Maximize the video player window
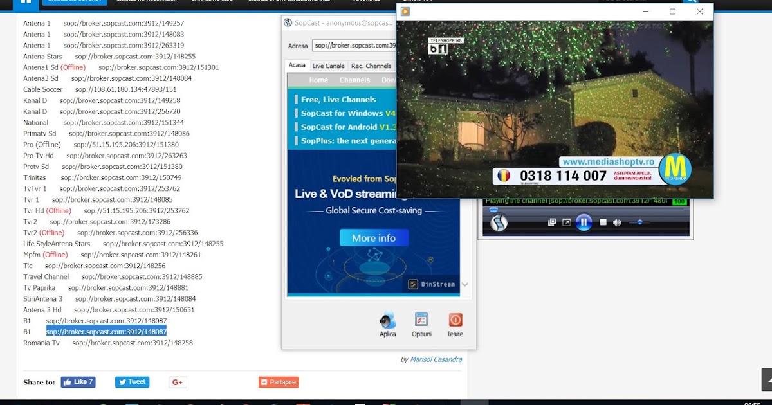 [x=672, y=12]
